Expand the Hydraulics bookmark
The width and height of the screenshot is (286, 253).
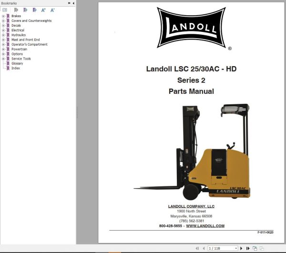point(3,35)
